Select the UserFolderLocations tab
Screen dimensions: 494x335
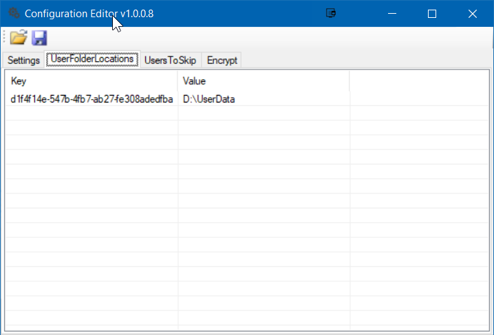92,59
